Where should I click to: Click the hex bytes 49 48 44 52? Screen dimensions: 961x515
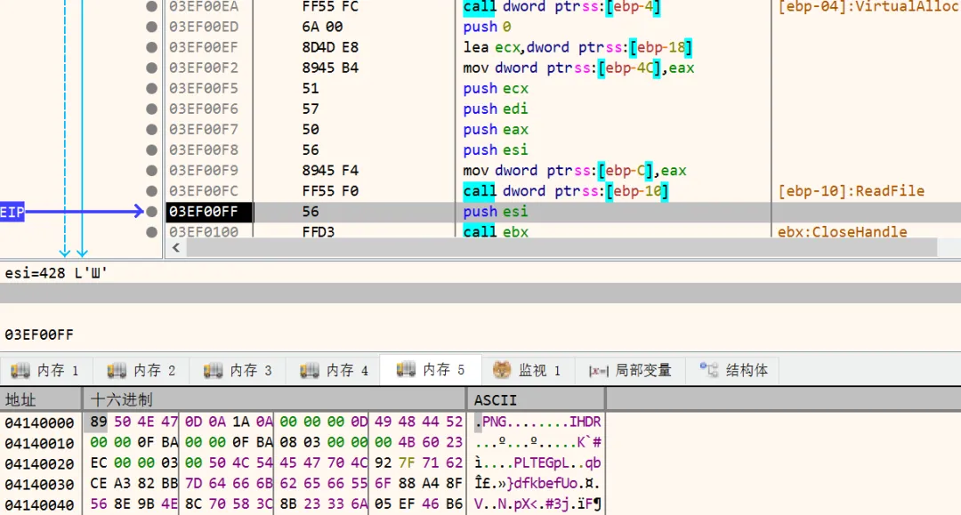point(418,422)
